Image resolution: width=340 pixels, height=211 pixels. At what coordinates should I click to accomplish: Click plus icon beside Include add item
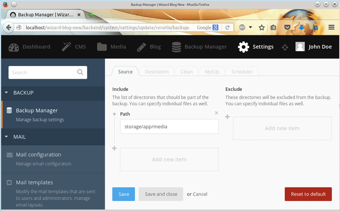(114, 148)
